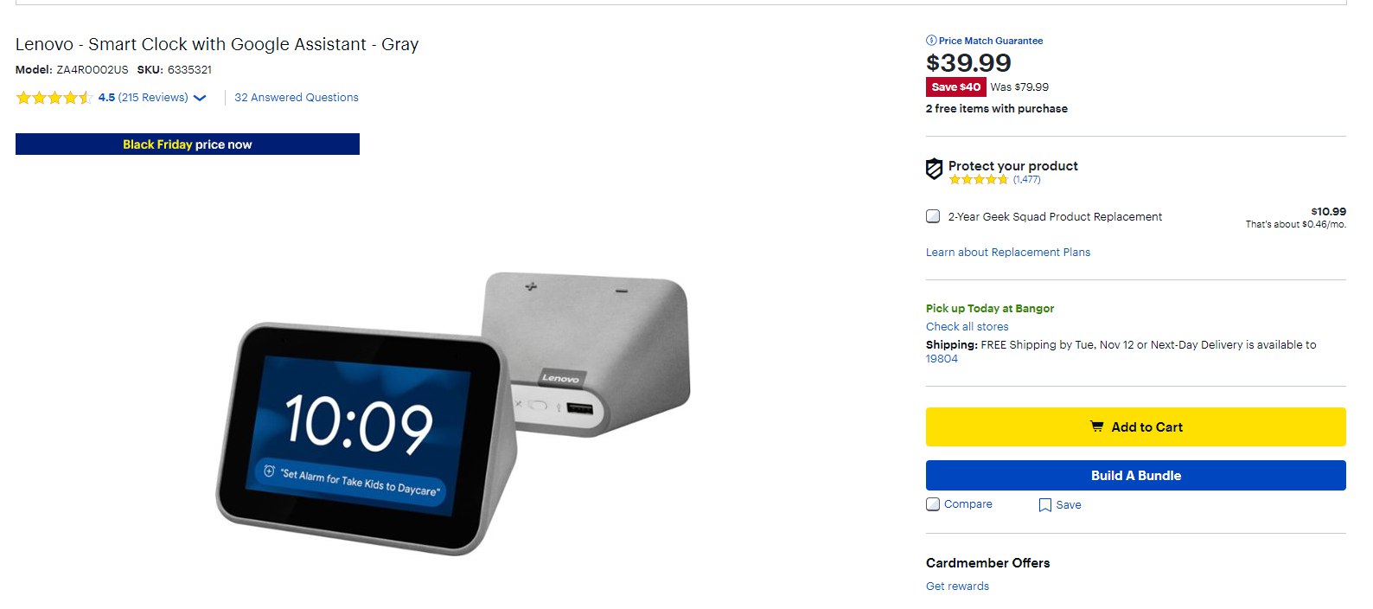
Task: Open the 4.5 (215 Reviews) rating breakdown
Action: (144, 98)
